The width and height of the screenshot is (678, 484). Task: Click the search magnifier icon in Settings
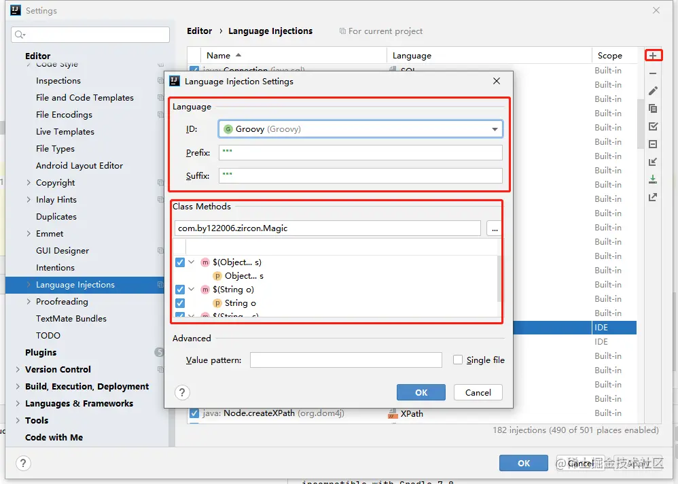(20, 35)
